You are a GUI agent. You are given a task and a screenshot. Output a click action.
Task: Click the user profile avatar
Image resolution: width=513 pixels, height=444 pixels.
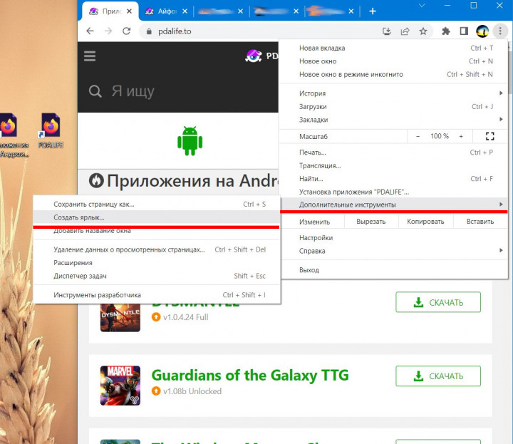click(482, 31)
